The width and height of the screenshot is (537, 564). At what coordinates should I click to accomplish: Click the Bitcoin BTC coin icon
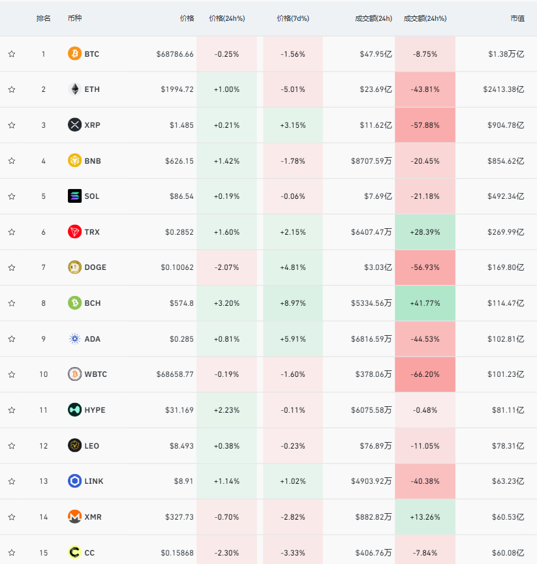pos(74,53)
